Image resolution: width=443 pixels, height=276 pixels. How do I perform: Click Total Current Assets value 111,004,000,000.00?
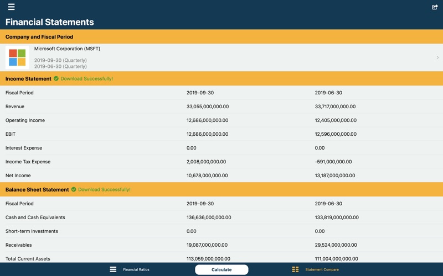337,259
